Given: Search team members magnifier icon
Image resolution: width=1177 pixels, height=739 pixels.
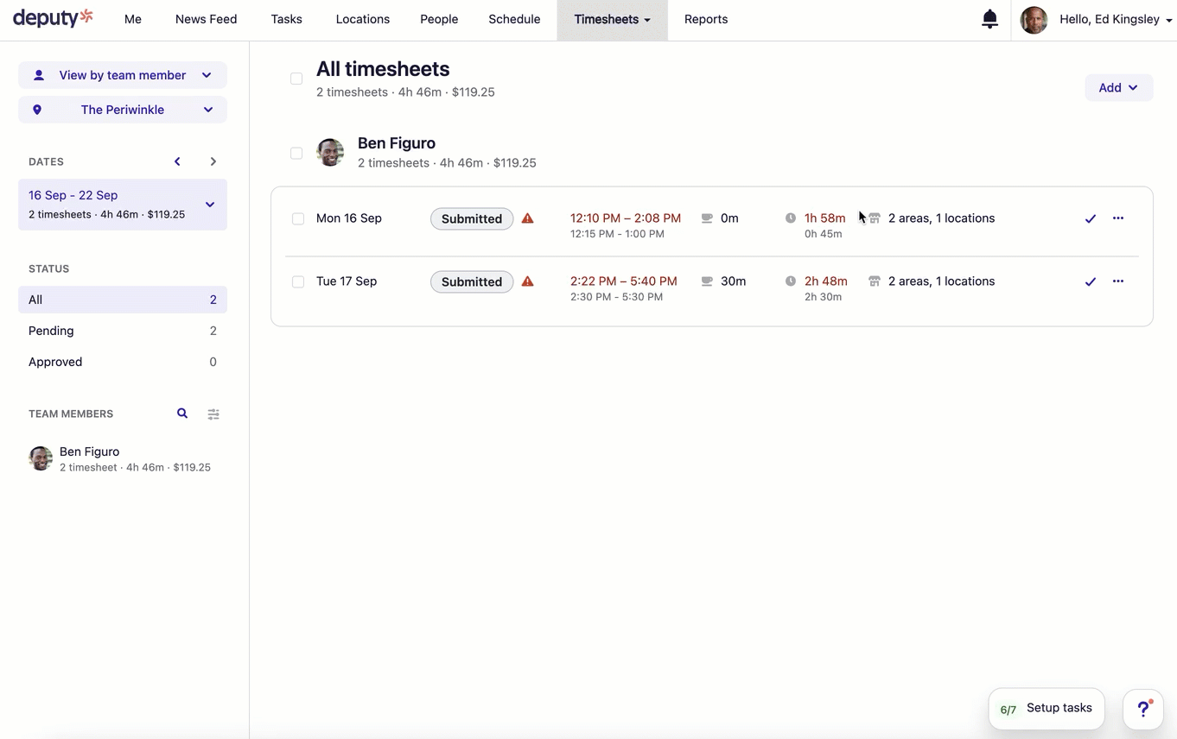Looking at the screenshot, I should pos(182,414).
